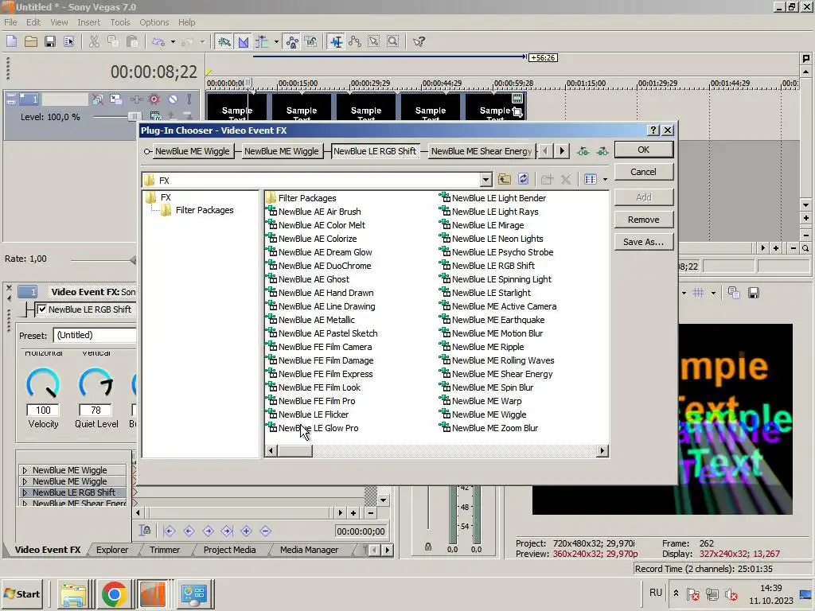The width and height of the screenshot is (815, 611).
Task: Click the Preset name field showing (Untitled)
Action: pos(95,335)
